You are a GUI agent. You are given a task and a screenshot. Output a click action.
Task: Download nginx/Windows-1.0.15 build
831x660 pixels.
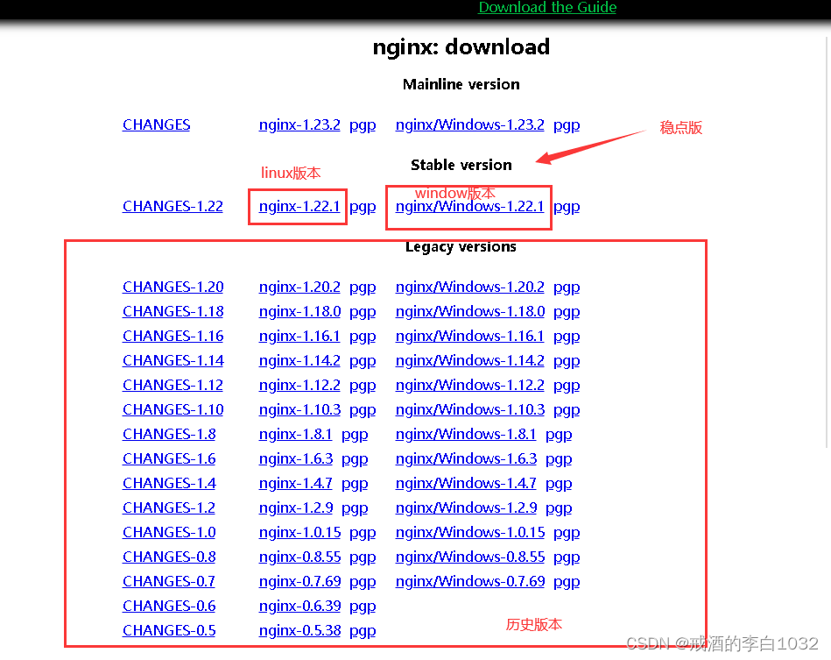[470, 532]
